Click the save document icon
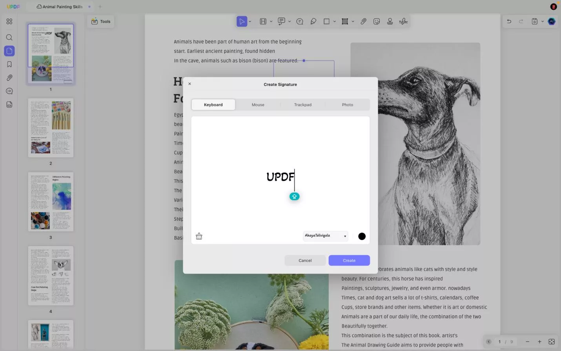Screen dimensions: 561x351 pyautogui.click(x=534, y=22)
